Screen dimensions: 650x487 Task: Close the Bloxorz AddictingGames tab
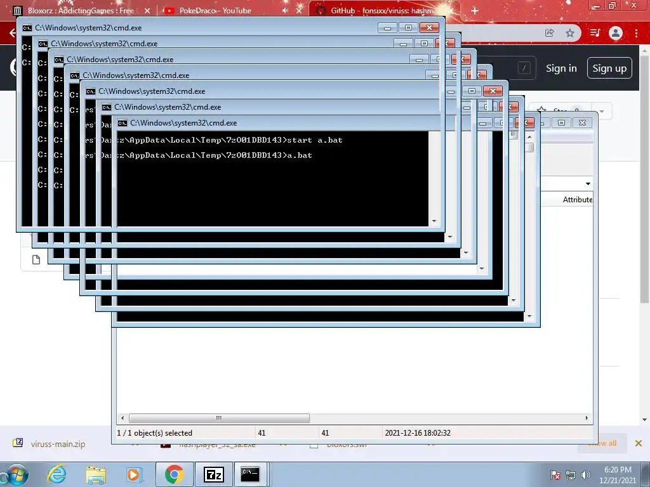(x=147, y=11)
